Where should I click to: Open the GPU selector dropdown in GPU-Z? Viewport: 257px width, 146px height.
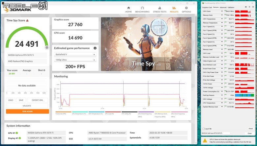pyautogui.click(x=217, y=133)
